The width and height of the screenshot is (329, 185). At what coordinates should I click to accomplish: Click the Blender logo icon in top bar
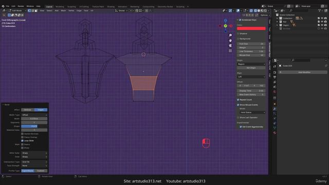pos(3,6)
